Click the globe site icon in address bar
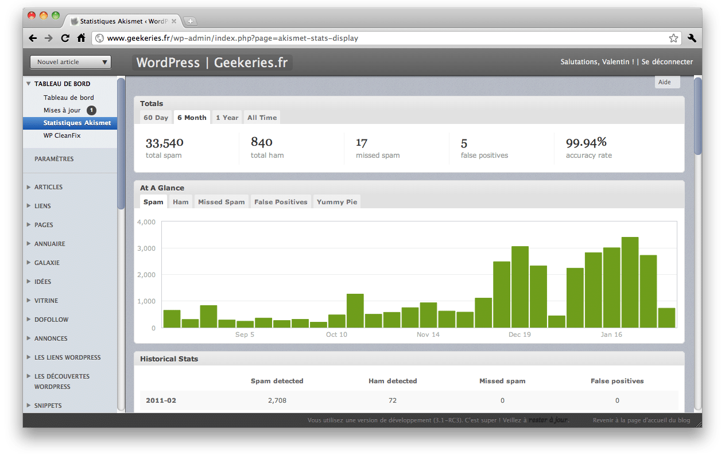725x459 pixels. pyautogui.click(x=99, y=38)
